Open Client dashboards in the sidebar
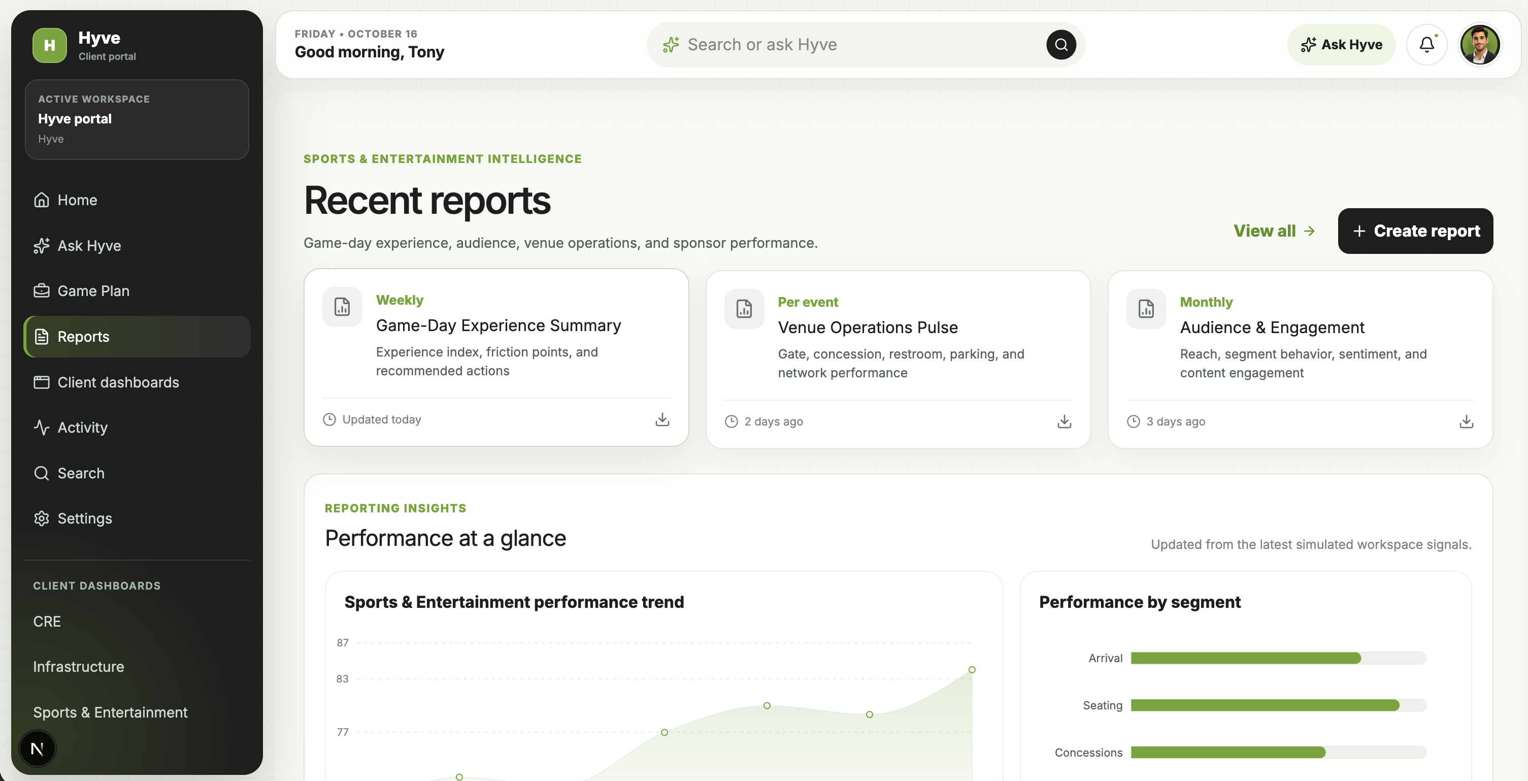This screenshot has width=1528, height=781. click(137, 382)
